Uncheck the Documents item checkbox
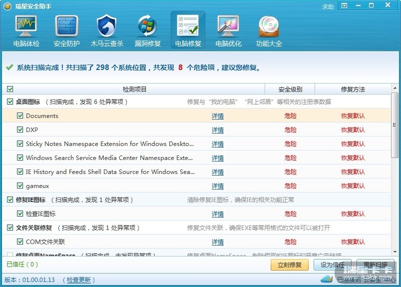 tap(20, 115)
